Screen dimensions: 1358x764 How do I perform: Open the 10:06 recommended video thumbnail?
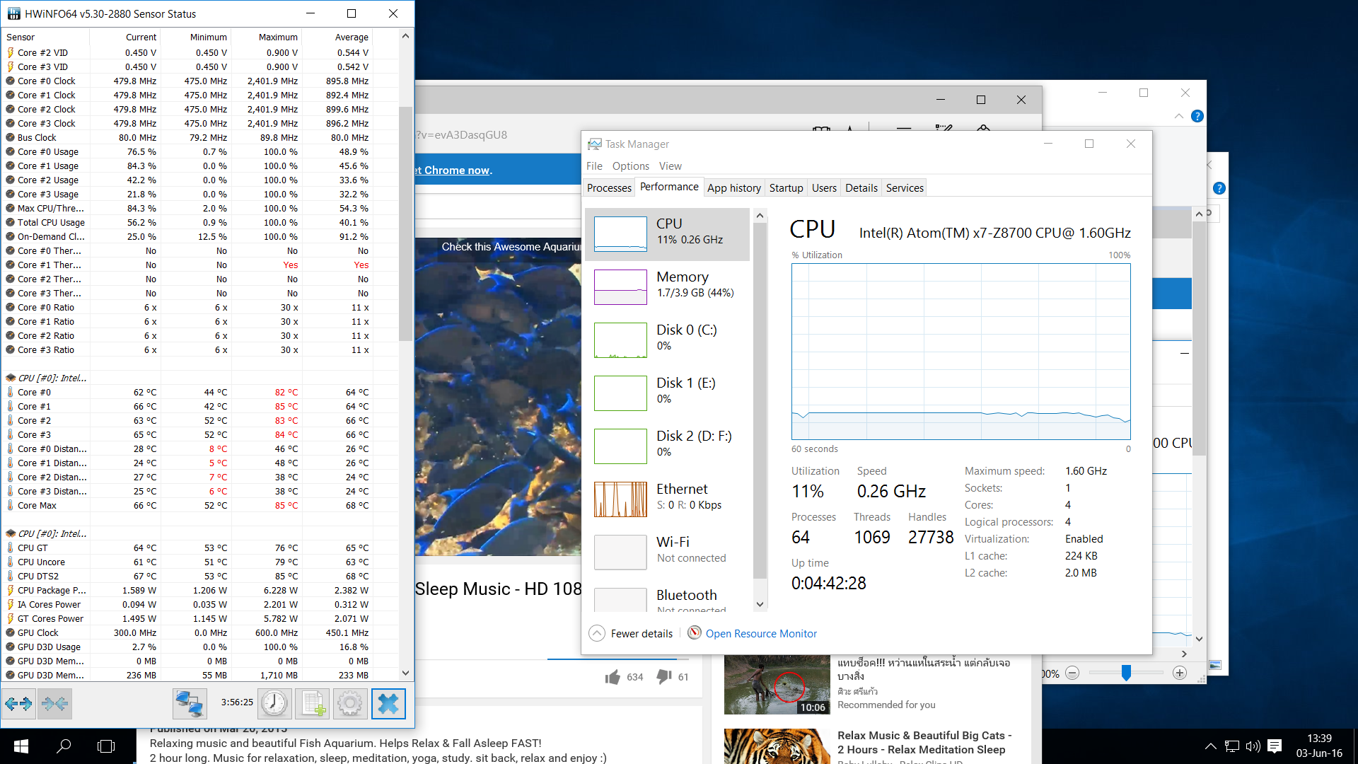coord(777,685)
